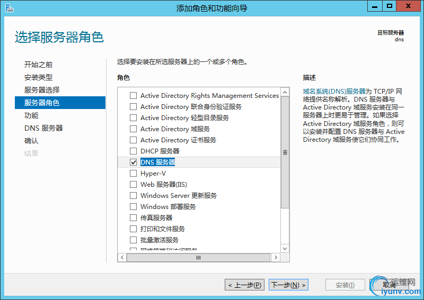
Task: Switch to the 服务器选择 step
Action: tap(42, 90)
